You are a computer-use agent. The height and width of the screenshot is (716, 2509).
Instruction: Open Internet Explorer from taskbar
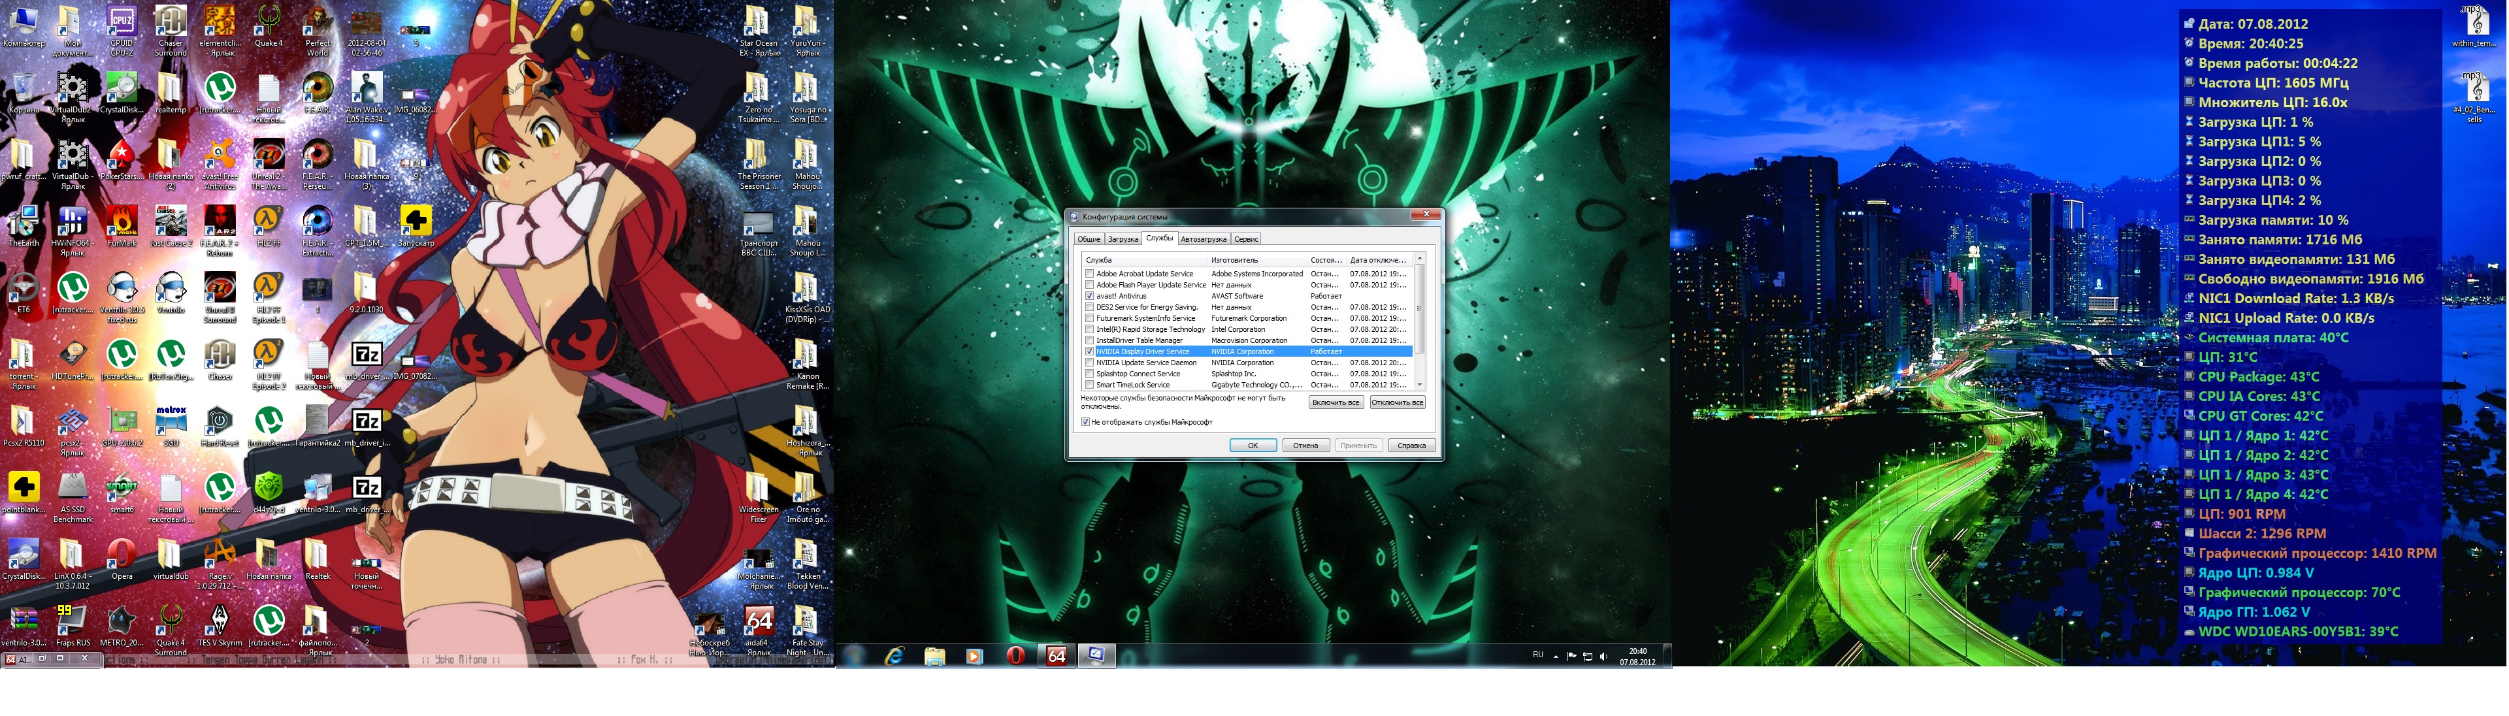click(894, 656)
